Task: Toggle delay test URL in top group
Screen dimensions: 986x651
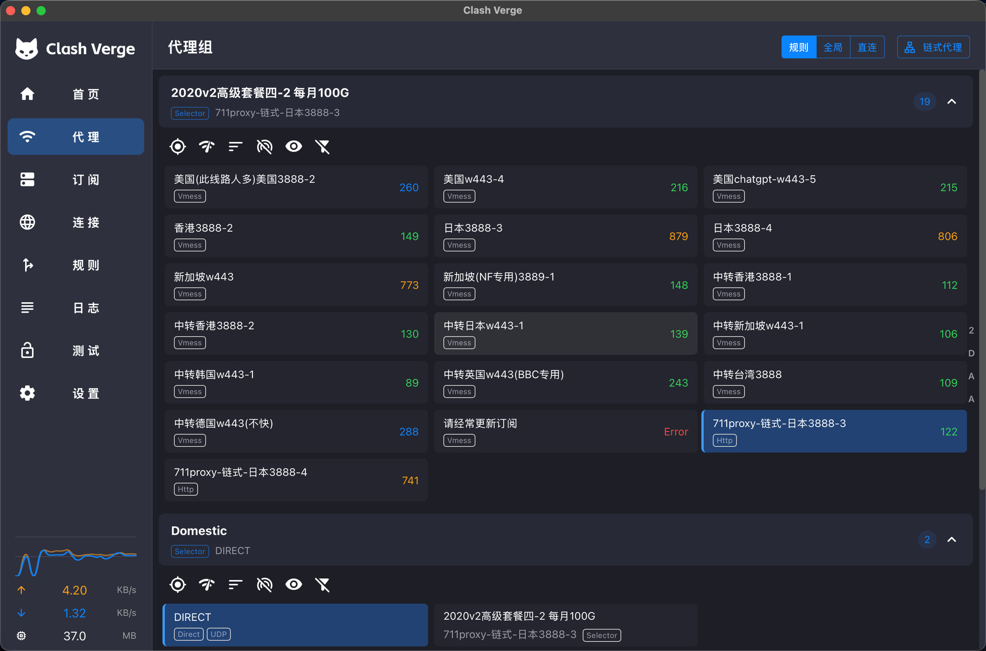Action: click(x=264, y=146)
